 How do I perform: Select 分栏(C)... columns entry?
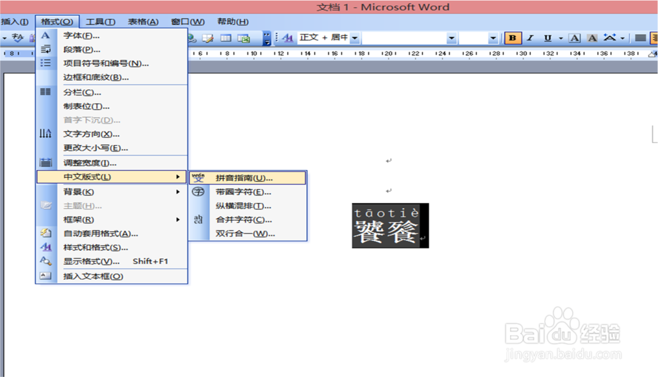click(112, 92)
